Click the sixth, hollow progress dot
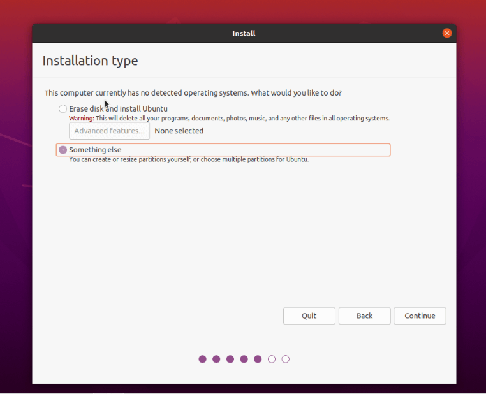The image size is (486, 394). click(x=272, y=359)
